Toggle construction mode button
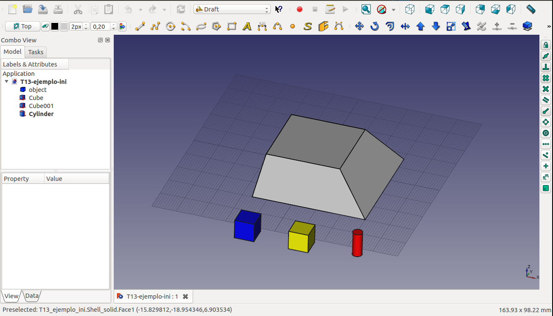 45,27
